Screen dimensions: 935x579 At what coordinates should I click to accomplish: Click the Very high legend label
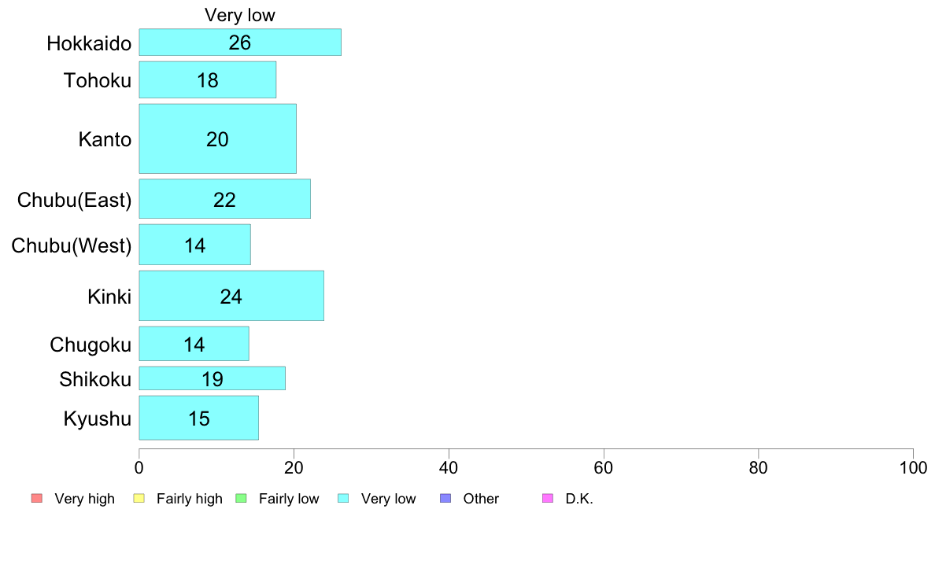[85, 499]
